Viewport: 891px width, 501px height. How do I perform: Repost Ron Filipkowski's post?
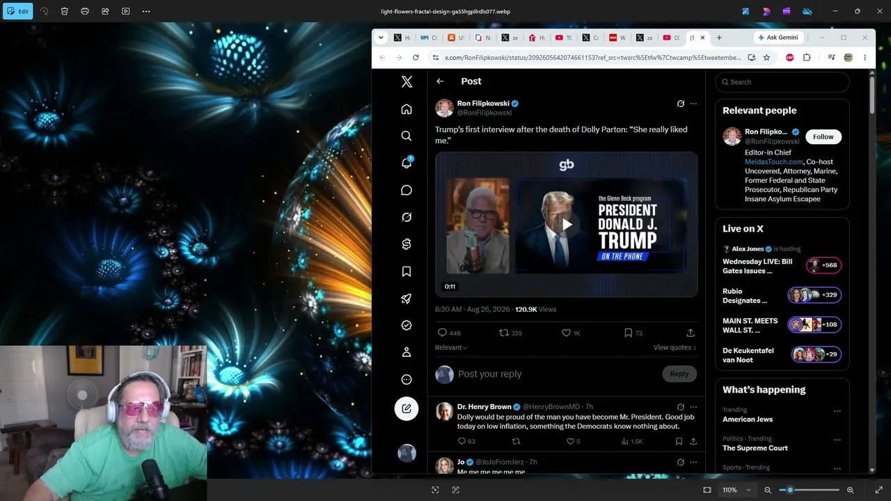pyautogui.click(x=504, y=333)
